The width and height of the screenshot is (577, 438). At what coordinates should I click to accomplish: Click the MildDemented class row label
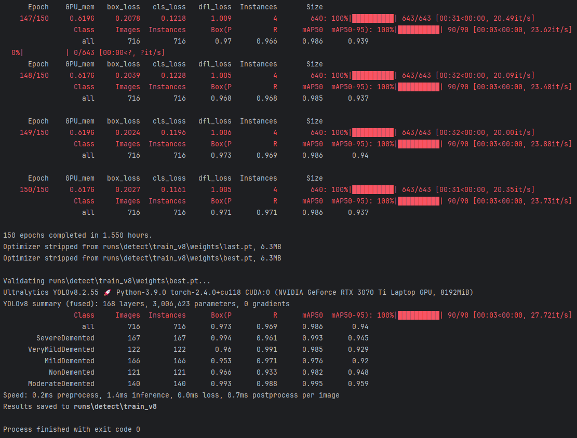pyautogui.click(x=70, y=361)
